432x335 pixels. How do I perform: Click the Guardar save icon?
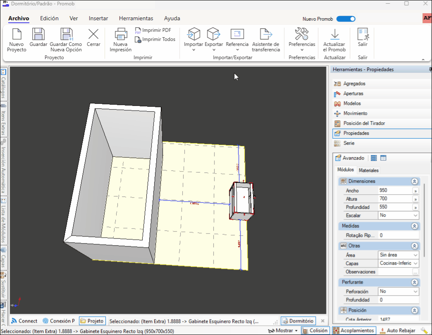(x=38, y=34)
